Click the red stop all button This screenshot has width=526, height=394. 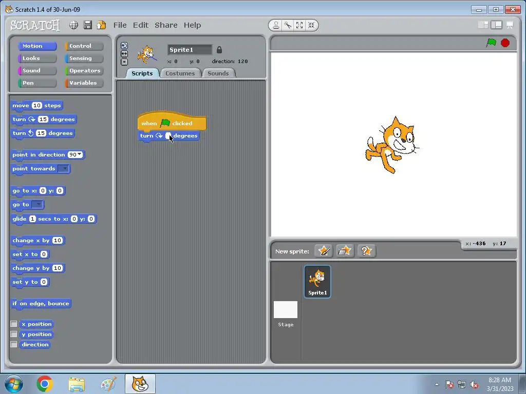(x=505, y=43)
